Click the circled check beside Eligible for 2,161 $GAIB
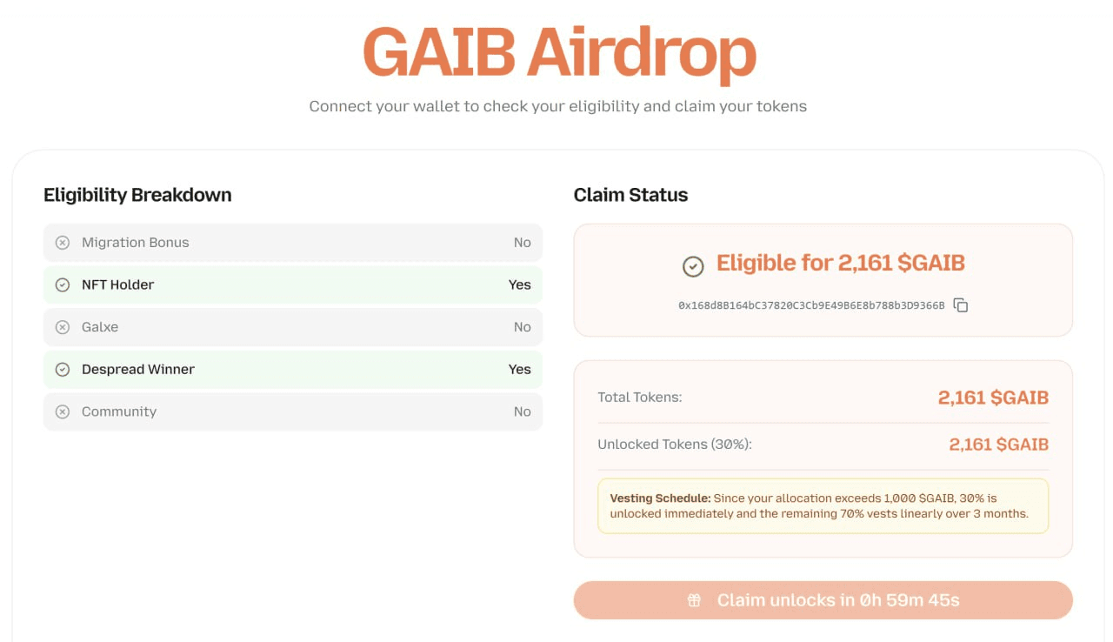This screenshot has height=642, width=1113. 693,266
